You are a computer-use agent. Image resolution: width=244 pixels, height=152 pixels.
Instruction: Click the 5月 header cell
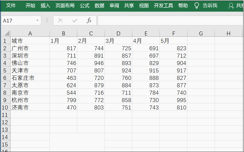click(x=174, y=41)
